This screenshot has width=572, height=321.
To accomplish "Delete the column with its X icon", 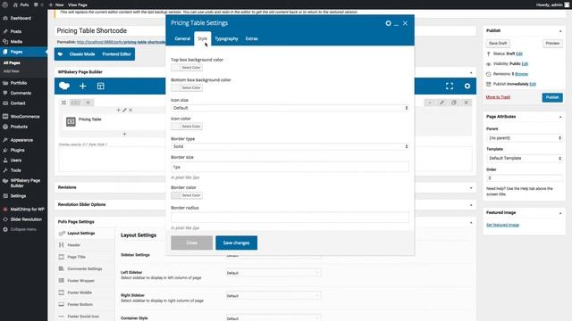I will (130, 110).
